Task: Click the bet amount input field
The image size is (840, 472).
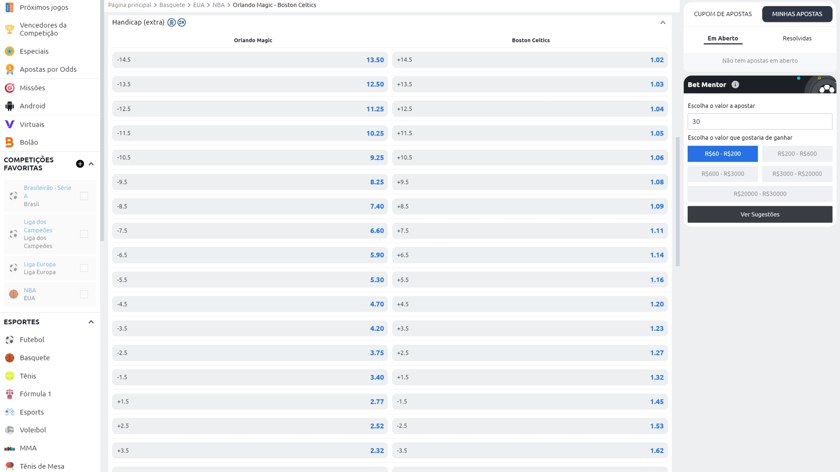Action: point(759,121)
